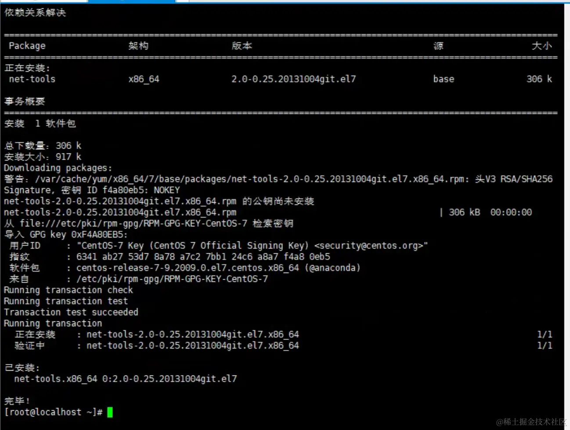This screenshot has height=430, width=570.
Task: Click the 'base' repository cell
Action: click(444, 79)
